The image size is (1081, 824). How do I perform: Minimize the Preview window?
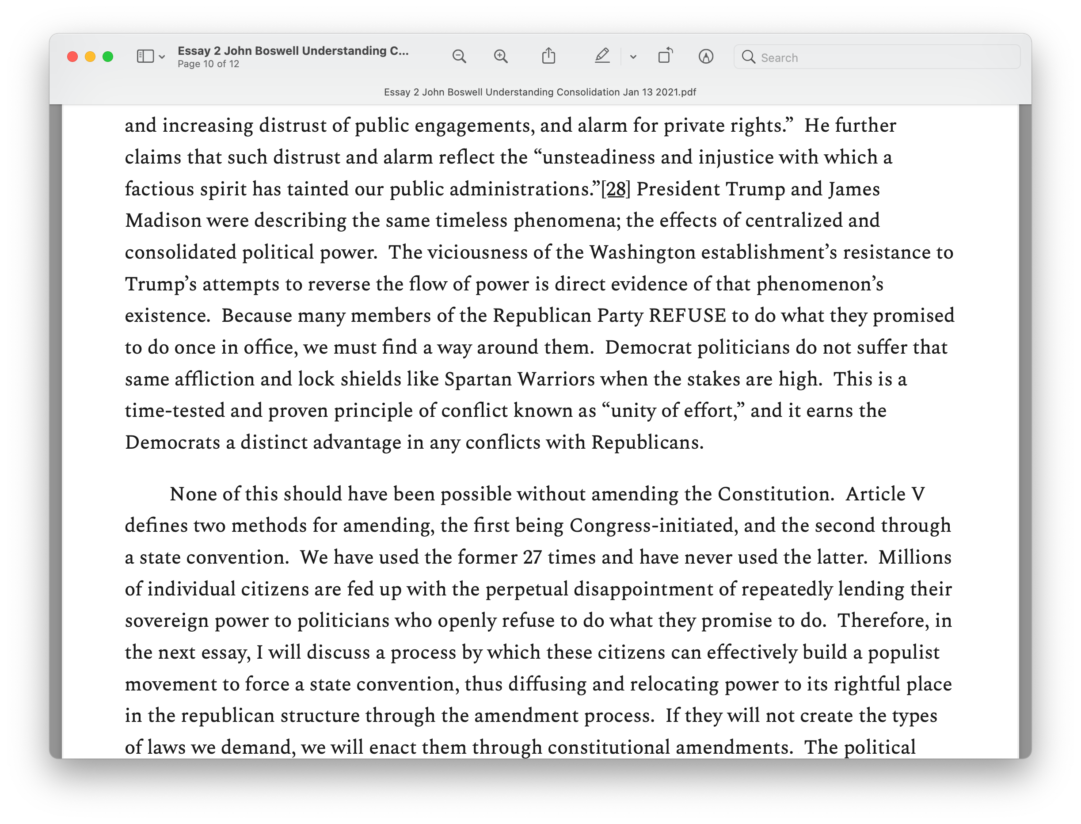(x=90, y=57)
